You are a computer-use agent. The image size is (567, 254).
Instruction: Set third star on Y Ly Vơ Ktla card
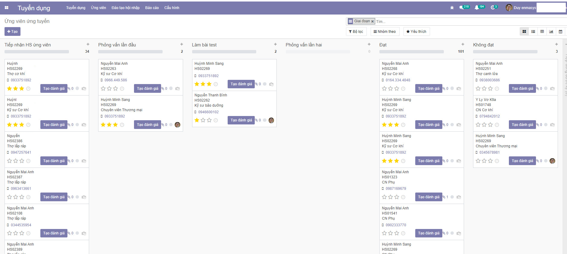pos(491,125)
